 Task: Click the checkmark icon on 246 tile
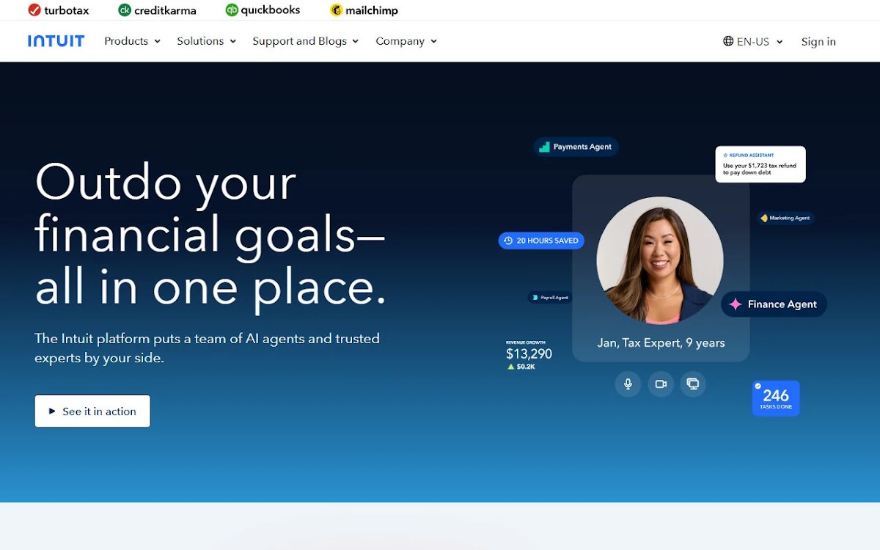pyautogui.click(x=758, y=386)
